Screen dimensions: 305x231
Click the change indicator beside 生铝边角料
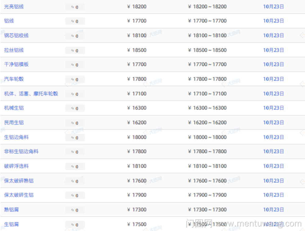click(75, 138)
